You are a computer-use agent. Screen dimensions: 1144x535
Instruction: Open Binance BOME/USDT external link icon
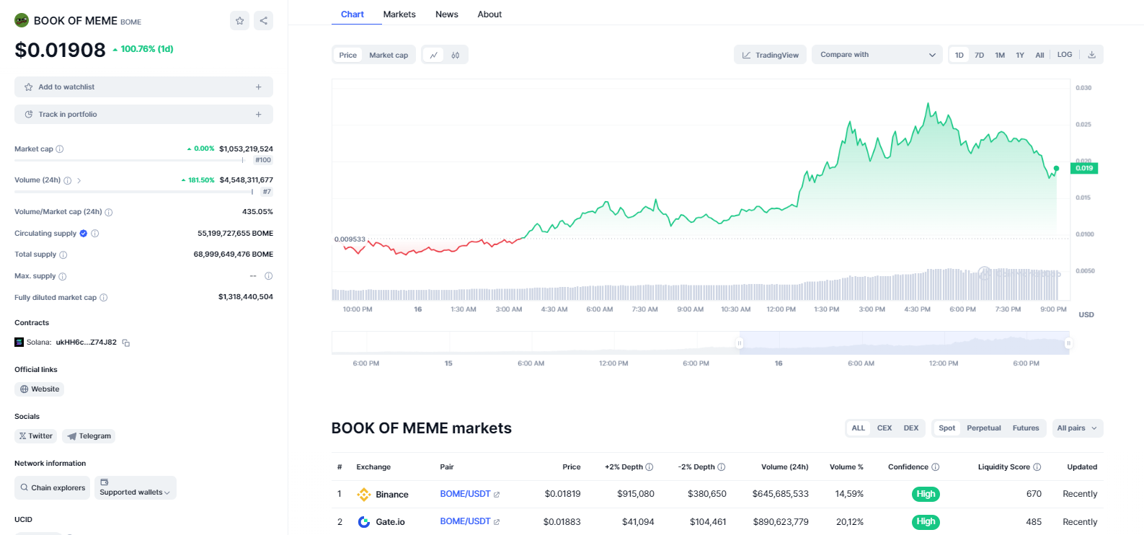tap(497, 495)
